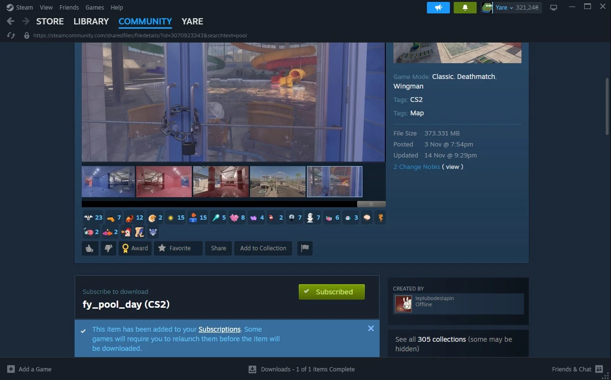Open the Friends menu
Image resolution: width=611 pixels, height=380 pixels.
(69, 7)
